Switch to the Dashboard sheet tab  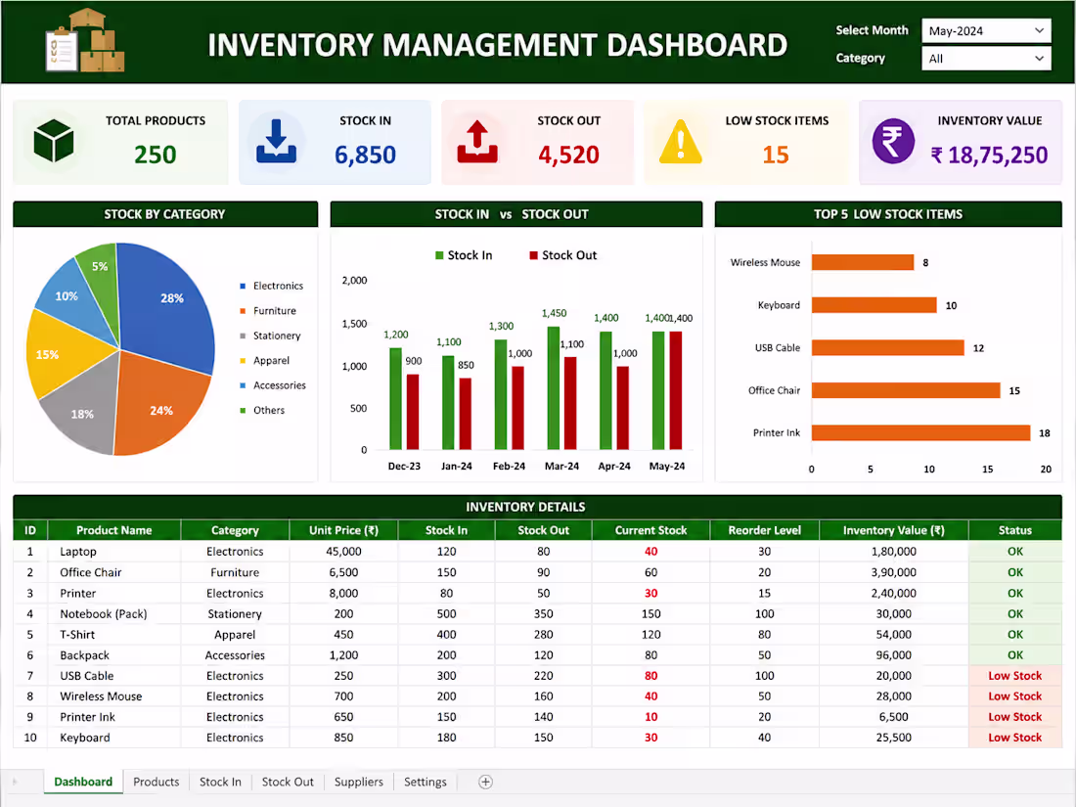[x=83, y=782]
